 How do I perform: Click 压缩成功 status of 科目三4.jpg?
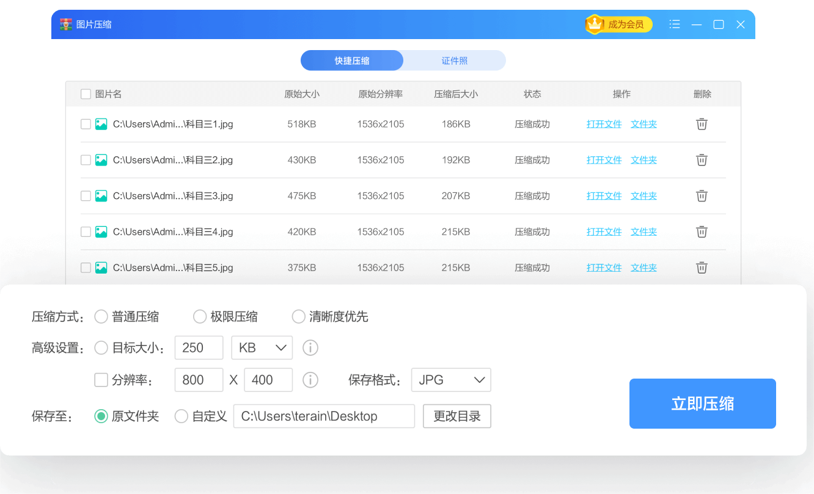coord(532,232)
